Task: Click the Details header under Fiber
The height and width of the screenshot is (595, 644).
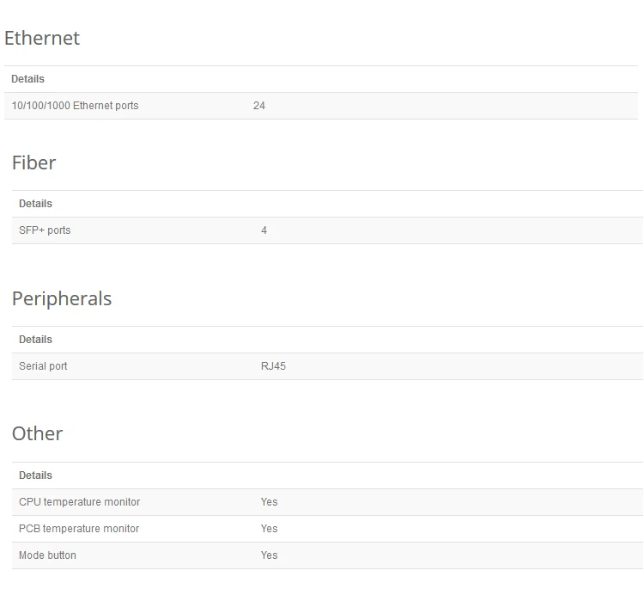Action: point(36,204)
